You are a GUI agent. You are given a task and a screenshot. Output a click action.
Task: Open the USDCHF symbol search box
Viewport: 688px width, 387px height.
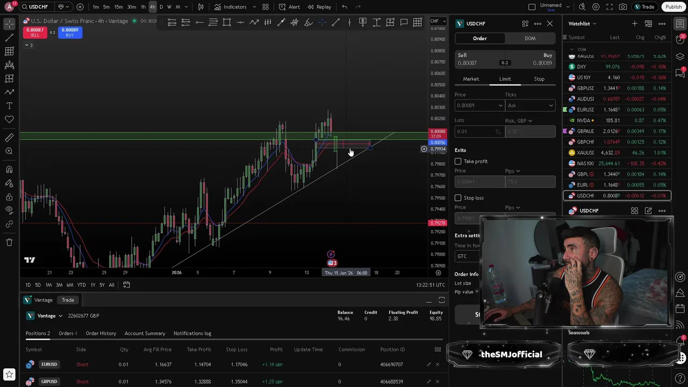pyautogui.click(x=38, y=7)
